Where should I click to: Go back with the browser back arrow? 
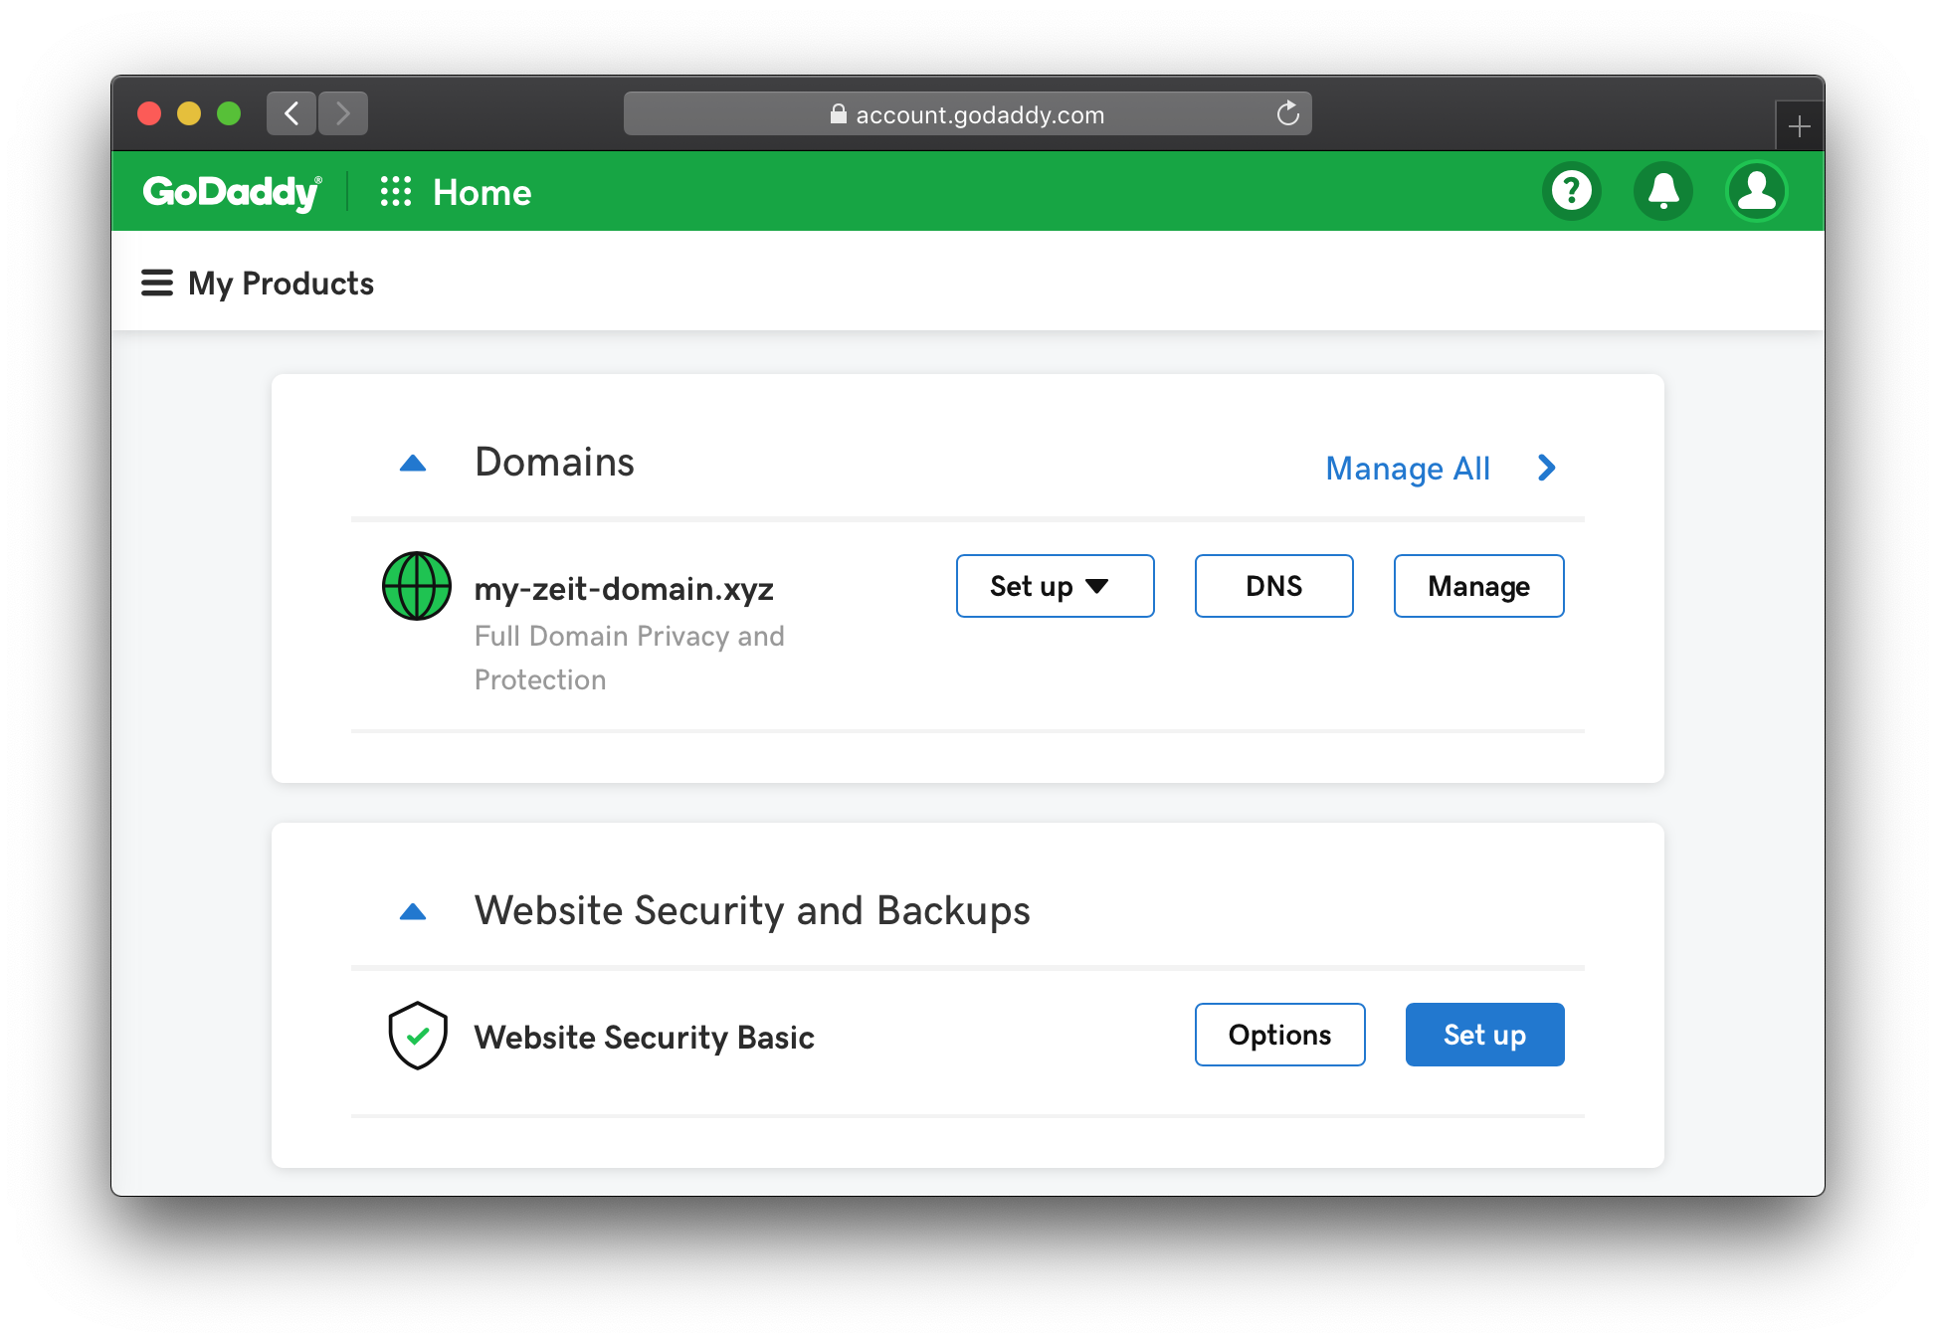(291, 113)
